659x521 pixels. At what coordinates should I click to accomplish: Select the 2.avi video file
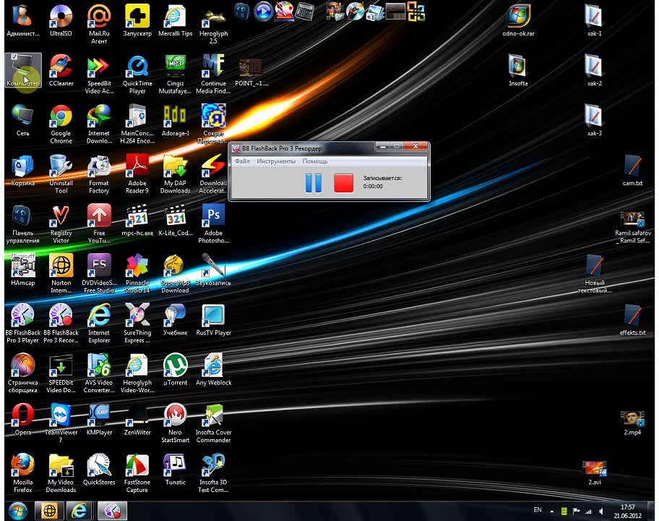(x=594, y=473)
